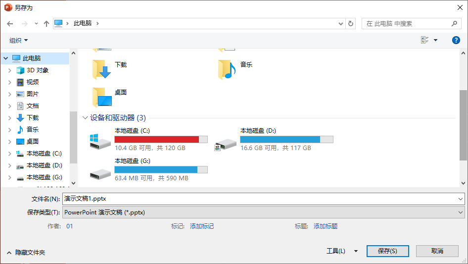The height and width of the screenshot is (264, 468).
Task: Open the 下载 folder icon in main pane
Action: 102,69
